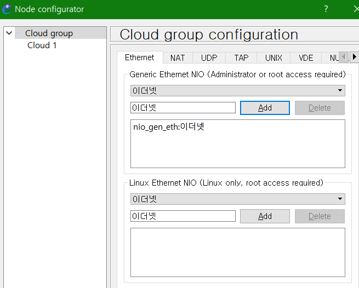Click Delete for Generic Ethernet NIO

point(320,108)
